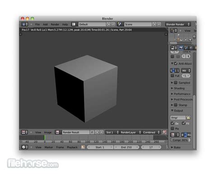
Task: Open the Outliner editor type selector
Action: [x=174, y=31]
